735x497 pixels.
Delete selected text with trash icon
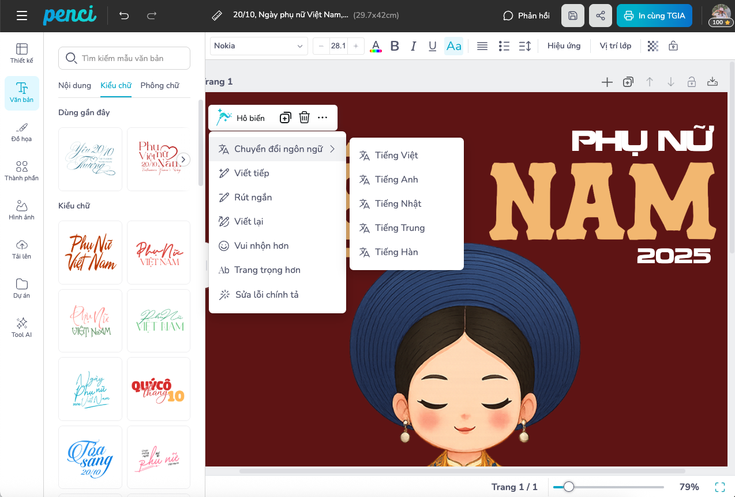coord(305,117)
